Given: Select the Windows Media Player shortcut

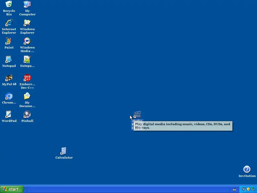Looking at the screenshot, I should pyautogui.click(x=27, y=41).
